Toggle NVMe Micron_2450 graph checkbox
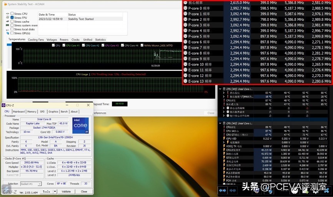The height and width of the screenshot is (197, 333). click(142, 45)
